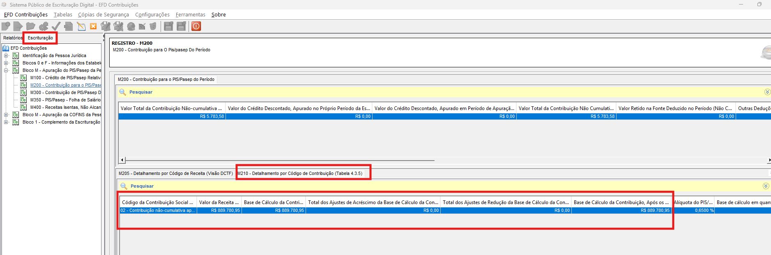Click the globe transmit icon
The height and width of the screenshot is (255, 771).
(x=131, y=27)
